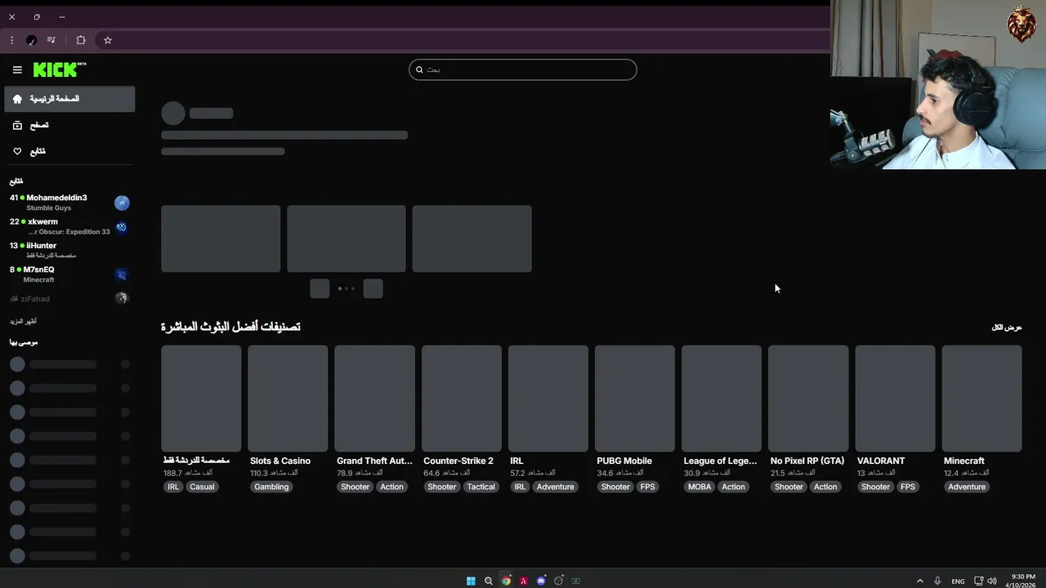Open Slots & Casino category thumbnail
The height and width of the screenshot is (588, 1046).
click(288, 399)
